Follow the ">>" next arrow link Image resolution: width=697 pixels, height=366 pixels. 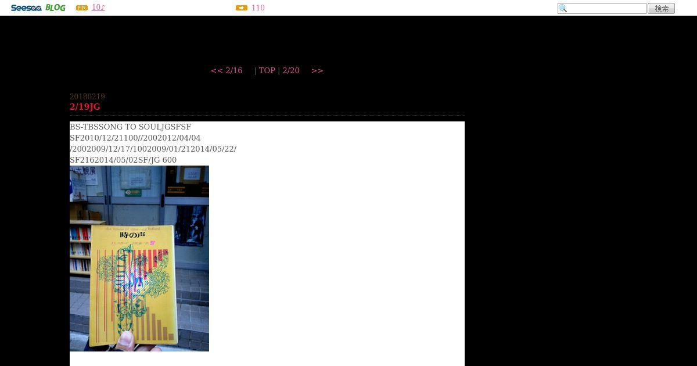tap(317, 70)
